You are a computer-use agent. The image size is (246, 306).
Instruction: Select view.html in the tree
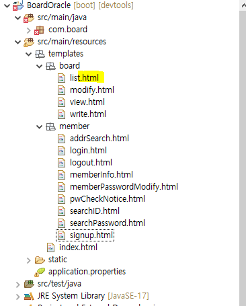[x=87, y=102]
